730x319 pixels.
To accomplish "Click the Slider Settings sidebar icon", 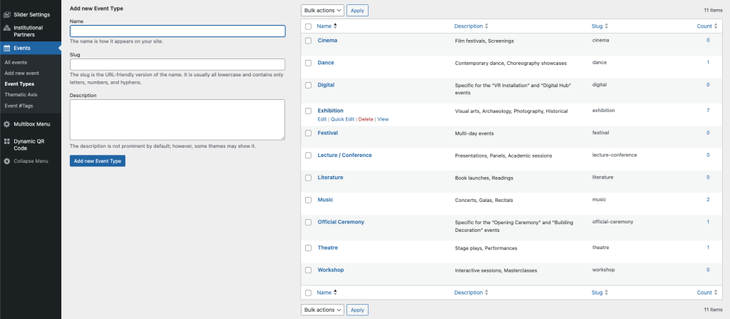I will tap(6, 14).
